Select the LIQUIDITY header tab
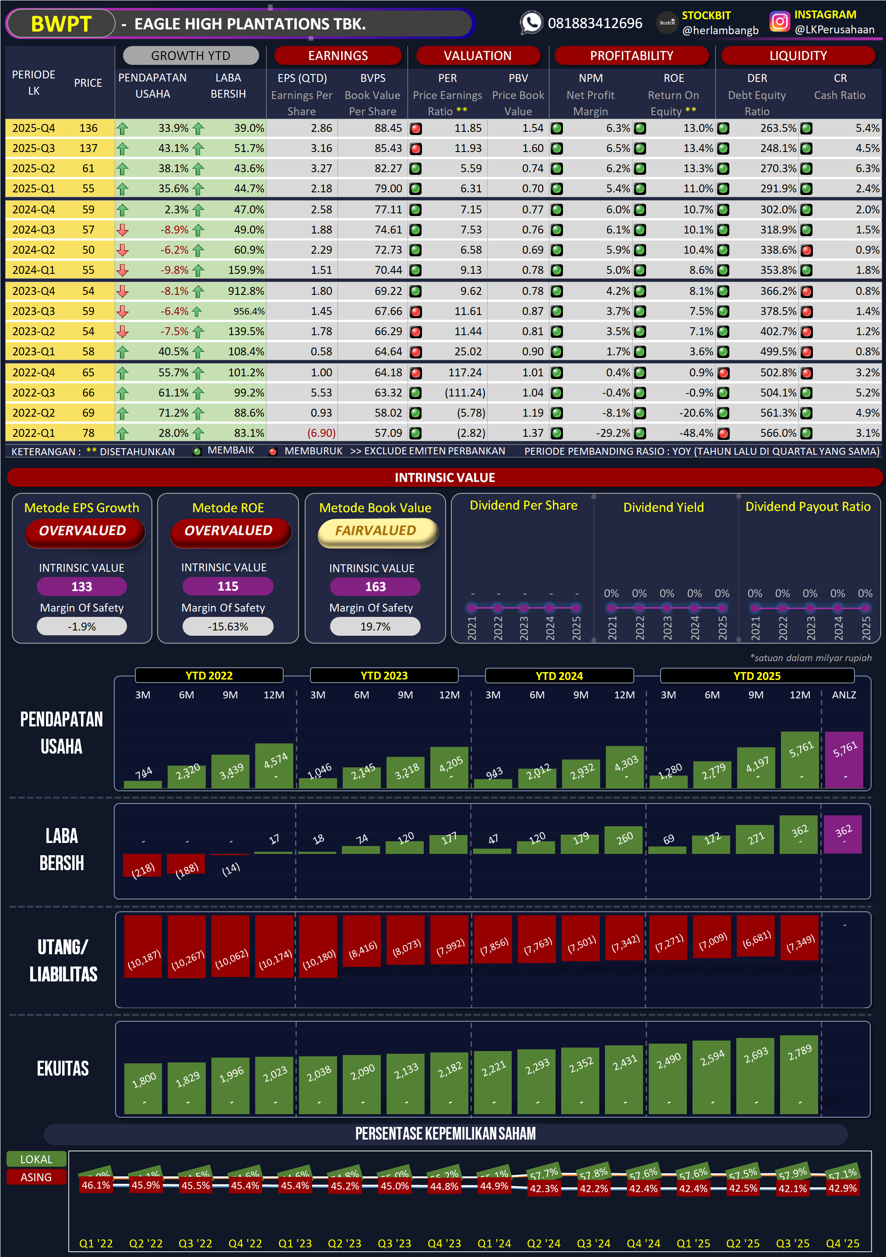The width and height of the screenshot is (886, 1257). click(x=798, y=55)
